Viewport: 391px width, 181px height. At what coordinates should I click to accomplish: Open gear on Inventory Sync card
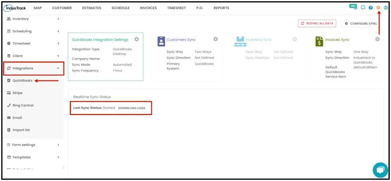tap(294, 39)
